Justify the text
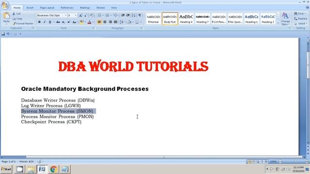This screenshot has height=174, width=310. pyautogui.click(x=116, y=22)
